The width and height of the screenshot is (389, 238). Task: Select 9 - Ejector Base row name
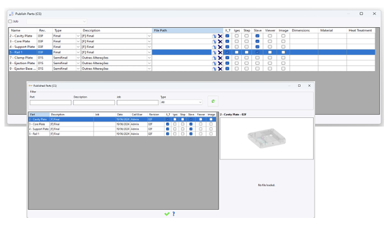point(23,69)
